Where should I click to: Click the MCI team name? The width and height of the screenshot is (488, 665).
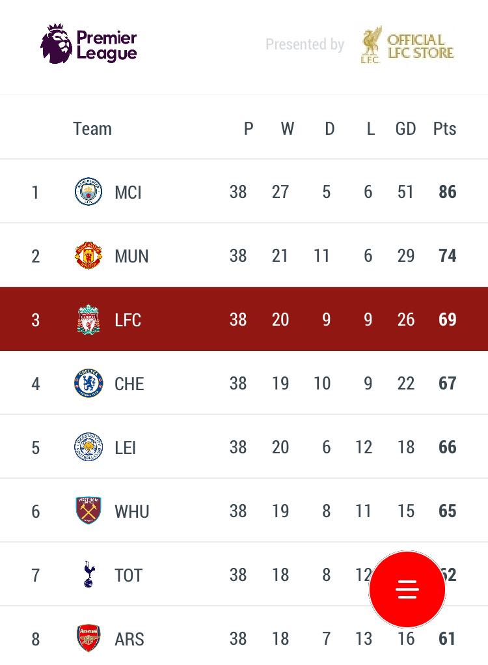128,193
